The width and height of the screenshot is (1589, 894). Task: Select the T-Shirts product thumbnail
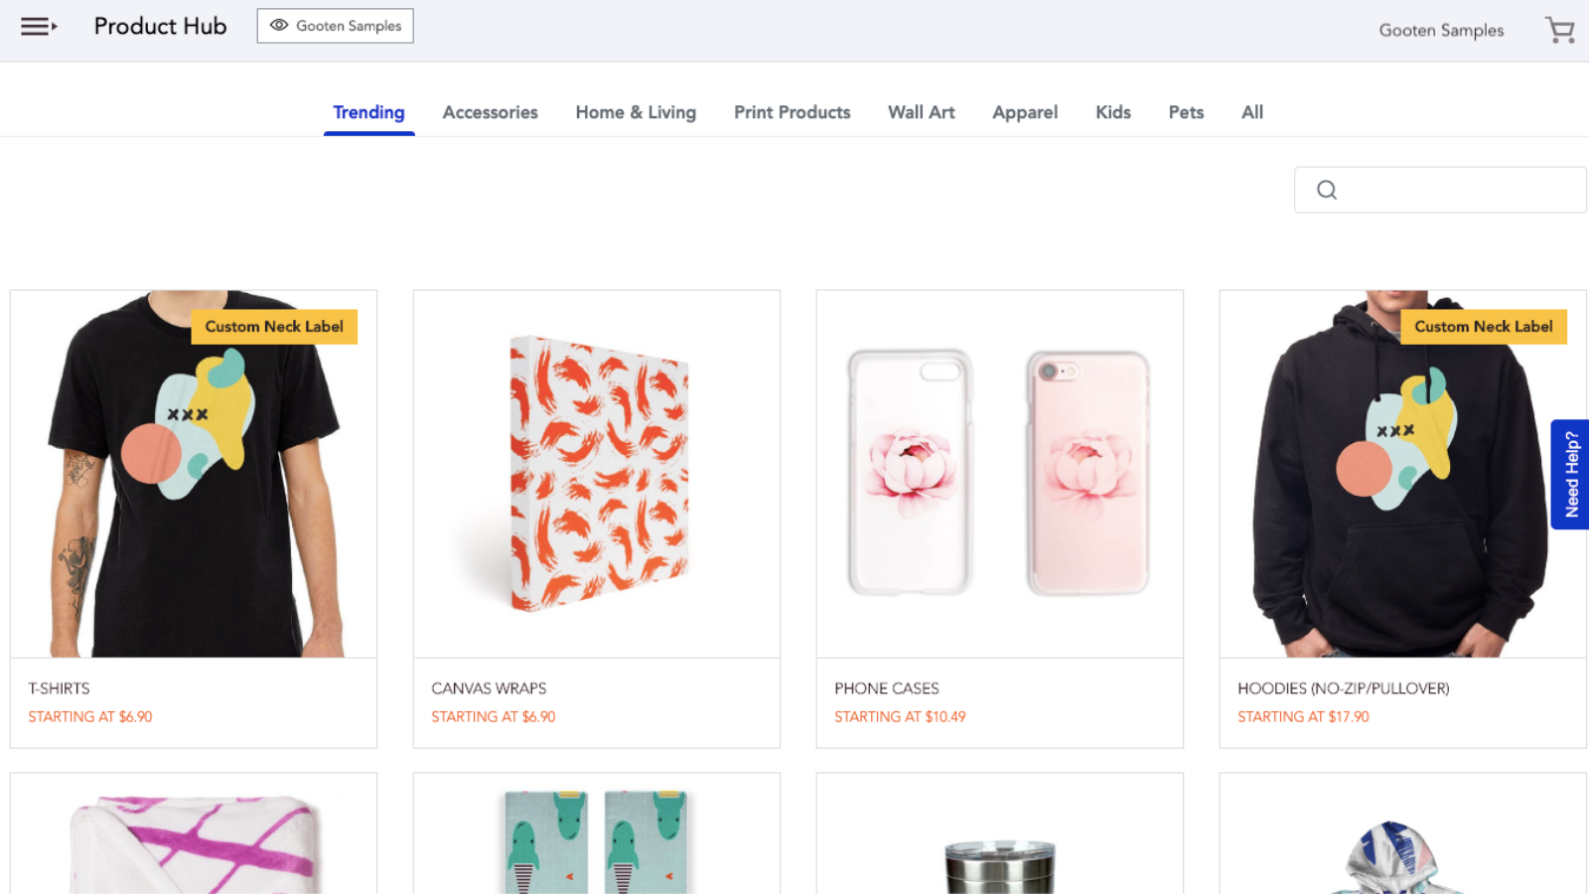[x=193, y=473]
